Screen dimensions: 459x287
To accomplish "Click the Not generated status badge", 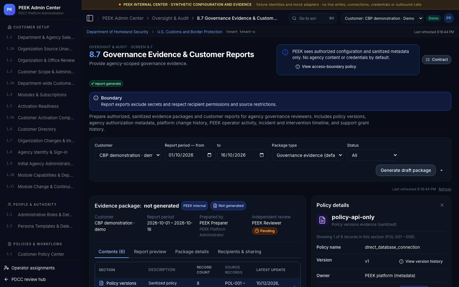I will click(x=228, y=206).
